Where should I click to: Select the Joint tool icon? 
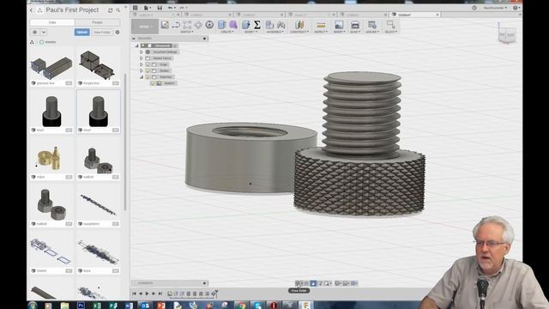coord(281,25)
